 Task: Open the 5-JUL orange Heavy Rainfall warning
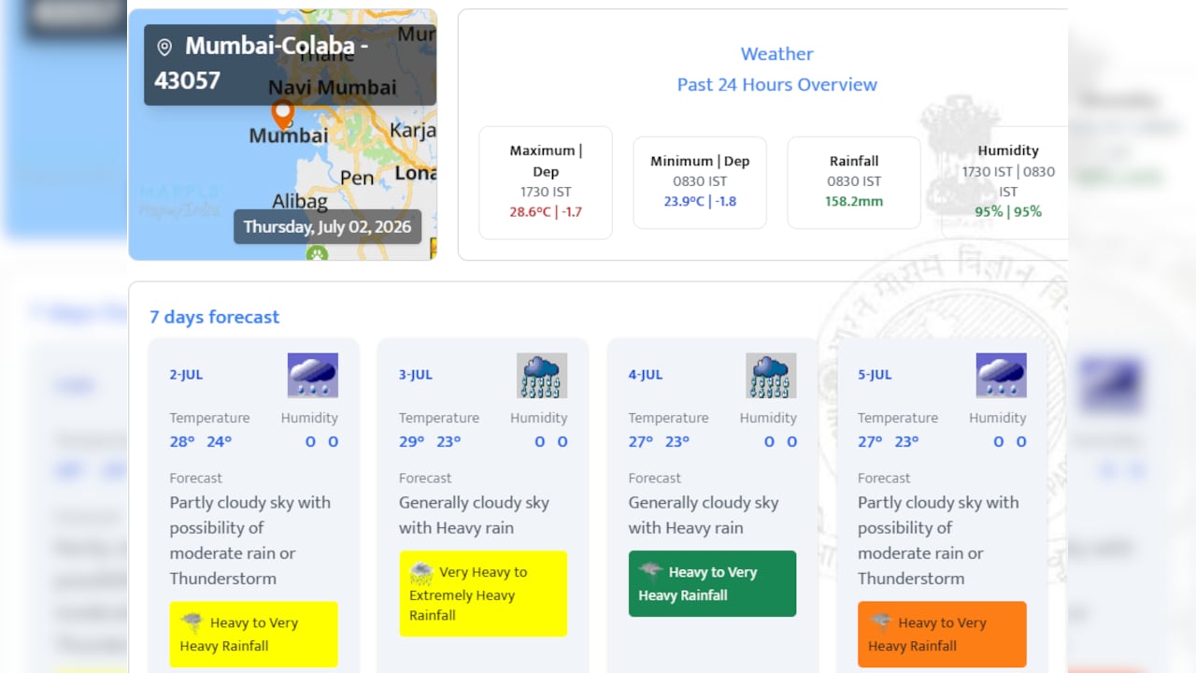coord(942,635)
